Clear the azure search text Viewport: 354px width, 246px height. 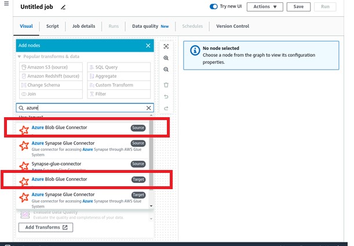[148, 108]
